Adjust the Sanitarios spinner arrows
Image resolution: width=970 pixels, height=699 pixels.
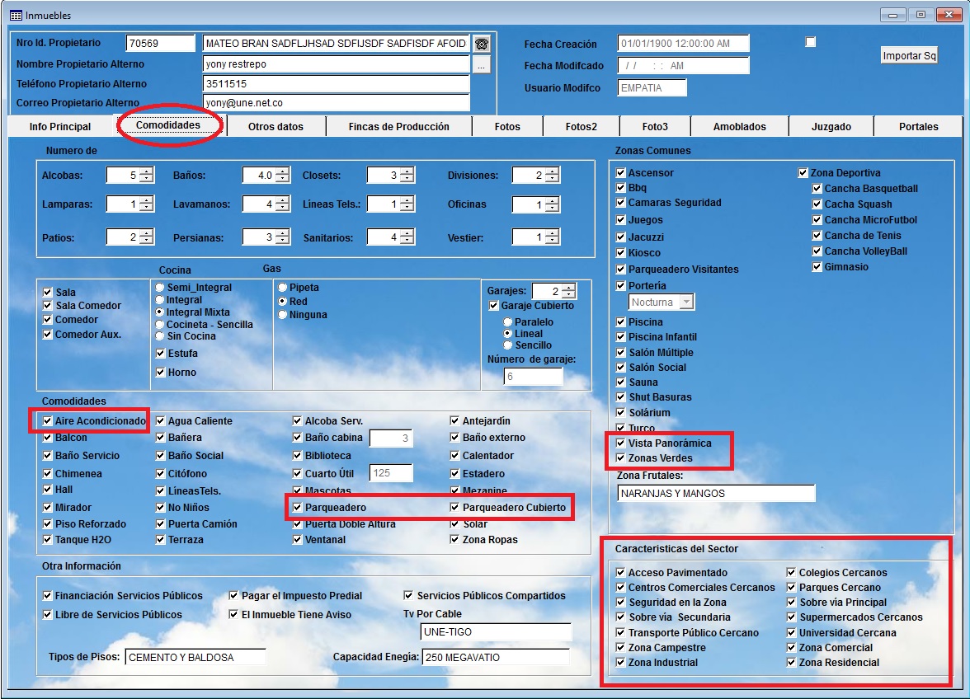click(x=407, y=237)
